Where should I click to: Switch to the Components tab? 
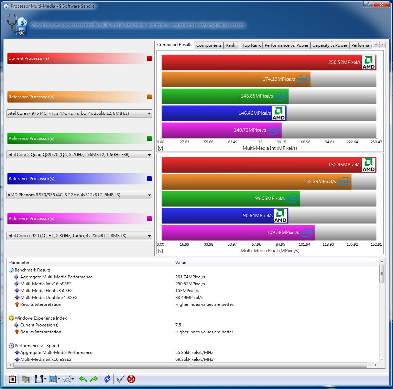[x=209, y=45]
